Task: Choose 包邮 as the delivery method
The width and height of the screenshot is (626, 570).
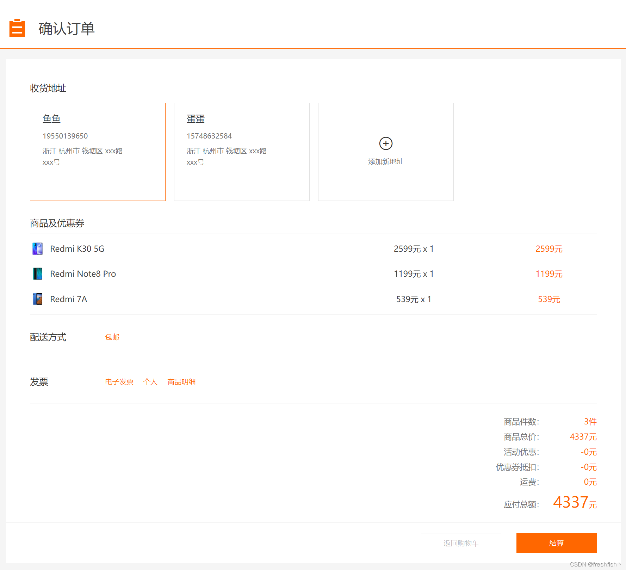Action: [112, 337]
